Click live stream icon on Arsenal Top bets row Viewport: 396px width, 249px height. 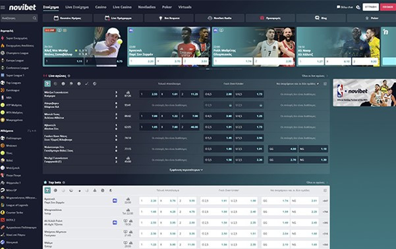(x=115, y=200)
